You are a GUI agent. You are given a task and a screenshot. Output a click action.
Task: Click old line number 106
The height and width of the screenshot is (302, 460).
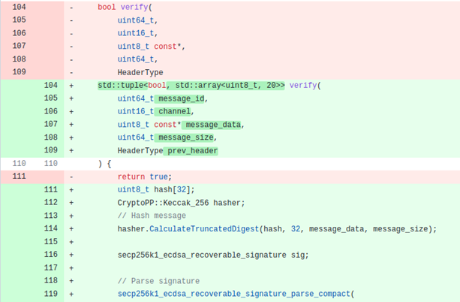(19, 33)
